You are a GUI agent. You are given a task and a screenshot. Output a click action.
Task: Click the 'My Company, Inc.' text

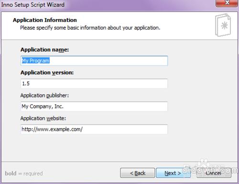click(43, 107)
